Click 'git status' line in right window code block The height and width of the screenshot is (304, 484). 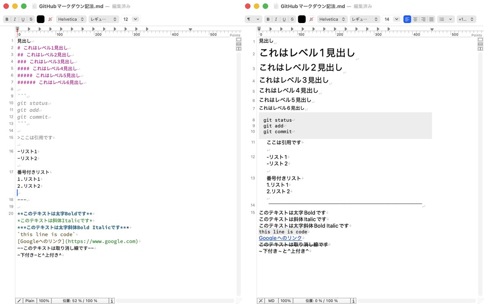277,120
